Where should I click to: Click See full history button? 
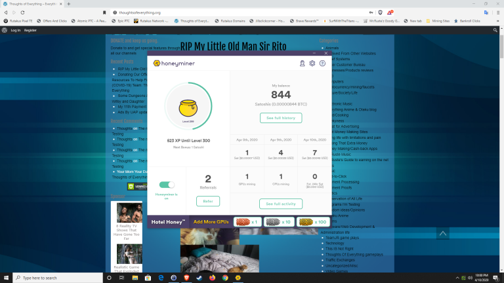pyautogui.click(x=281, y=118)
